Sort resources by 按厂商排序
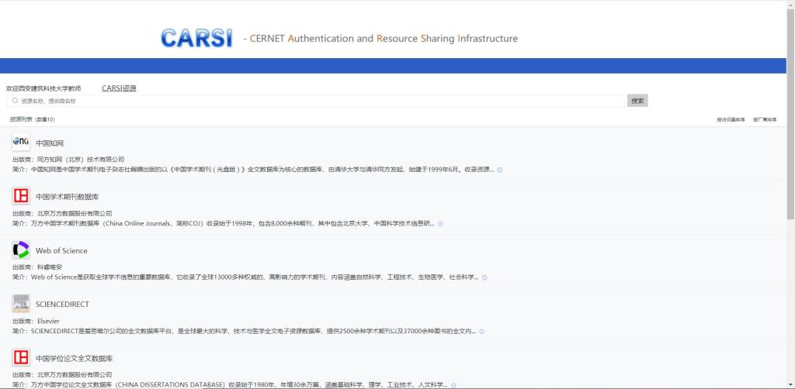This screenshot has width=795, height=389. point(765,120)
